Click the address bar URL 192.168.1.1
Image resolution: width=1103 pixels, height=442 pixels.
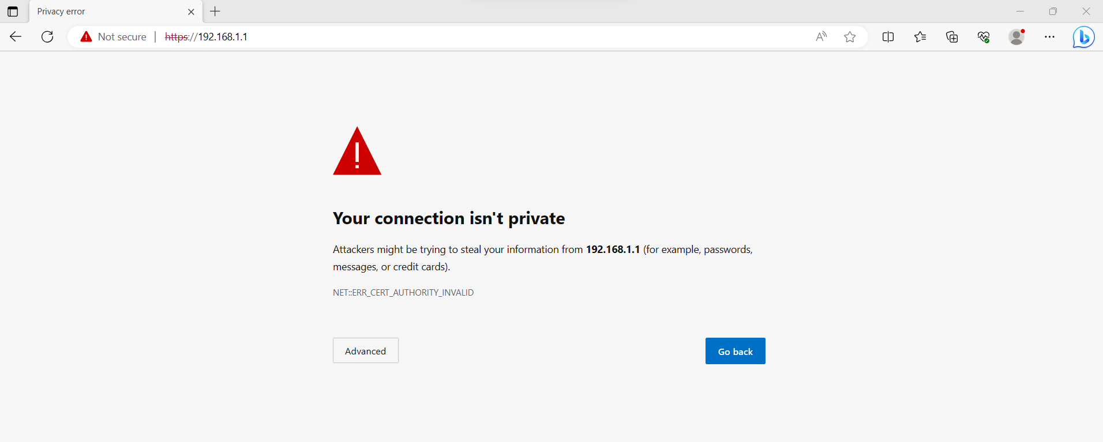[223, 37]
